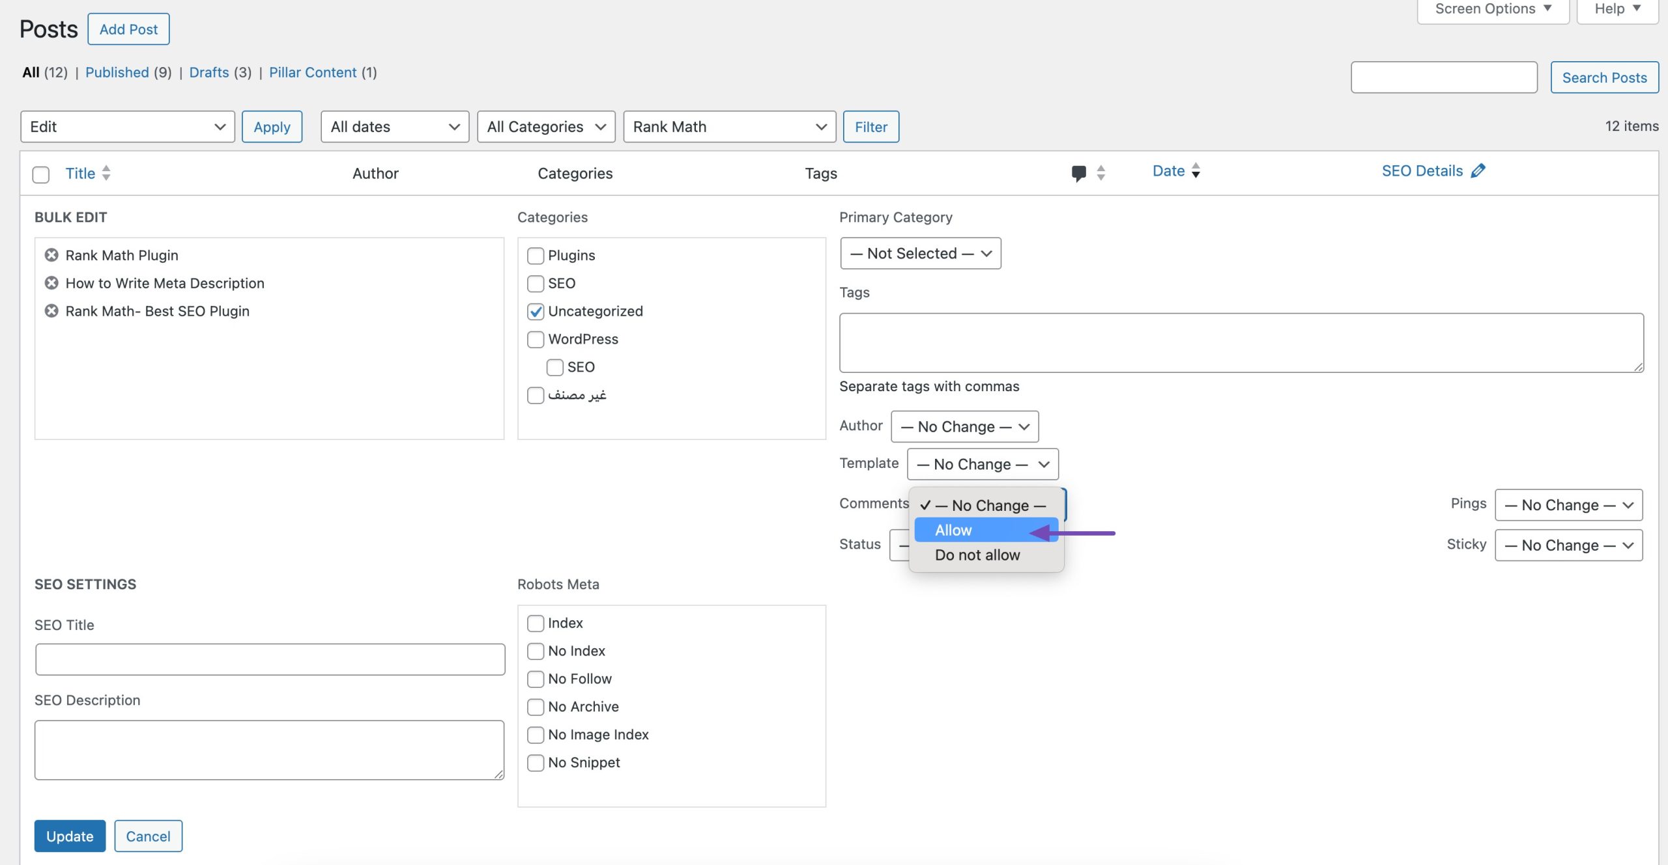The image size is (1668, 865).
Task: Open the bulk actions Edit dropdown
Action: pyautogui.click(x=128, y=127)
